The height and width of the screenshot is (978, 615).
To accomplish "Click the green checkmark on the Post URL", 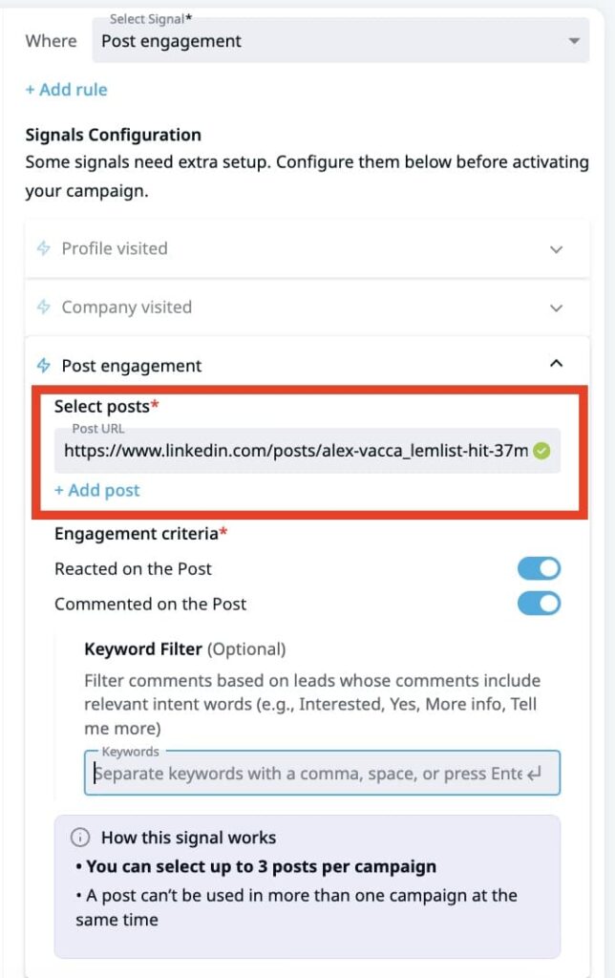I will (x=541, y=451).
